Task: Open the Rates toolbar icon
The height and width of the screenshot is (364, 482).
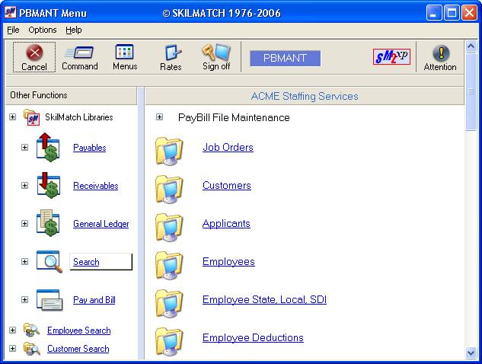Action: click(x=172, y=53)
